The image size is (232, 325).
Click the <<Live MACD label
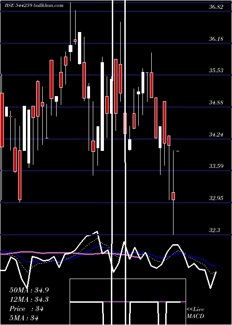(x=195, y=312)
